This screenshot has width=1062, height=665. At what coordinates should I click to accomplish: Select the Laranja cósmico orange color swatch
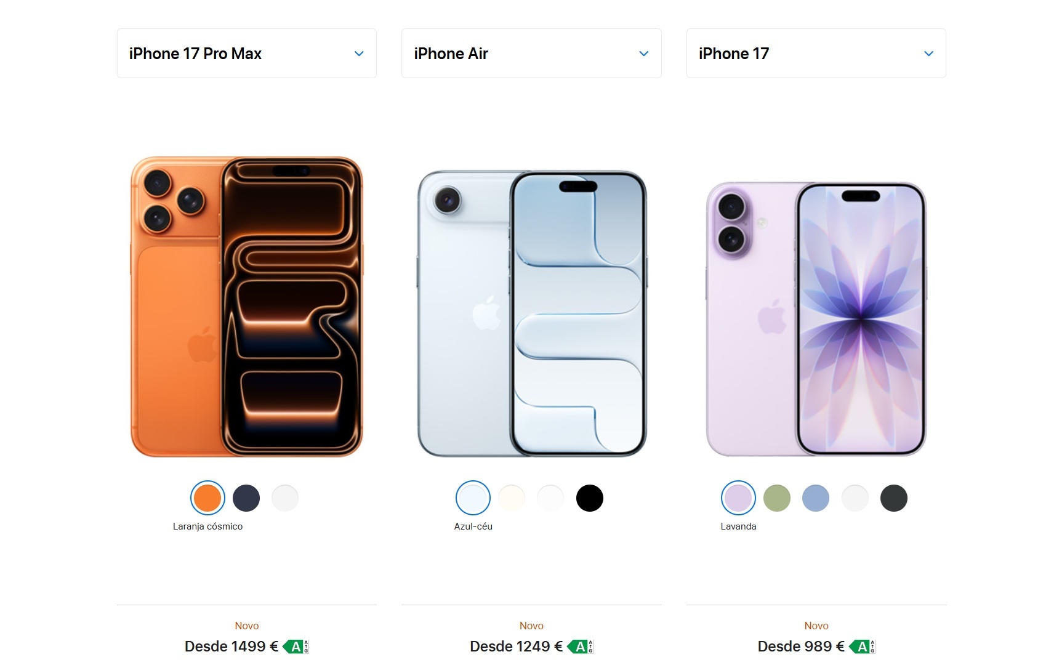[x=207, y=498]
